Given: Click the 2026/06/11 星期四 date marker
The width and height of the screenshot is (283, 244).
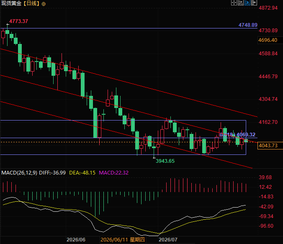Looking at the screenshot, I should pyautogui.click(x=123, y=240).
